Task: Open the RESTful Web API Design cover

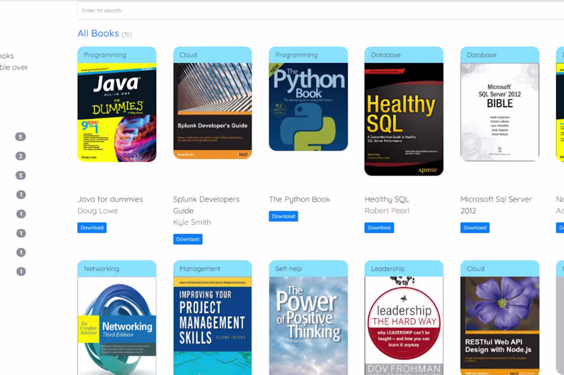Action: click(499, 326)
